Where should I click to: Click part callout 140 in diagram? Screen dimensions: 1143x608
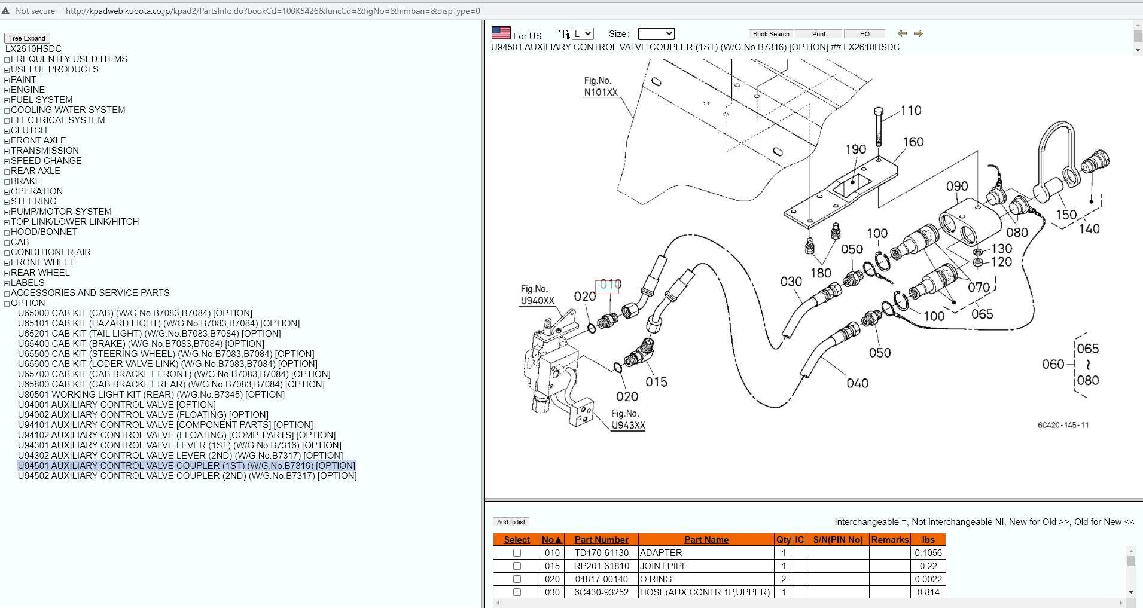coord(1089,229)
